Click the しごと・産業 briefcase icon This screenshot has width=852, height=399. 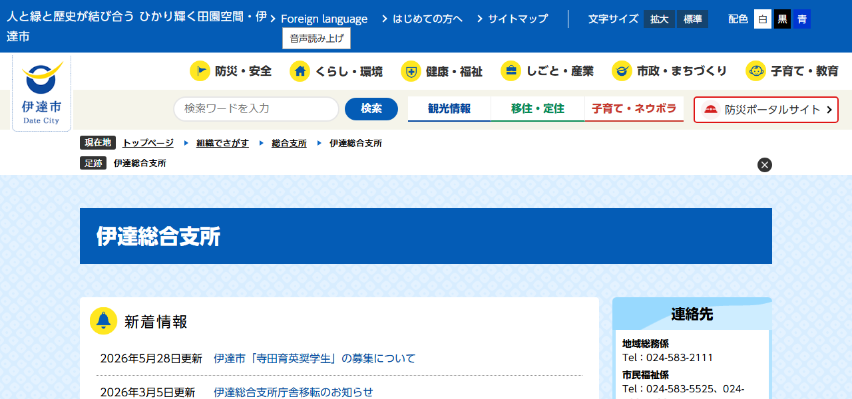511,70
